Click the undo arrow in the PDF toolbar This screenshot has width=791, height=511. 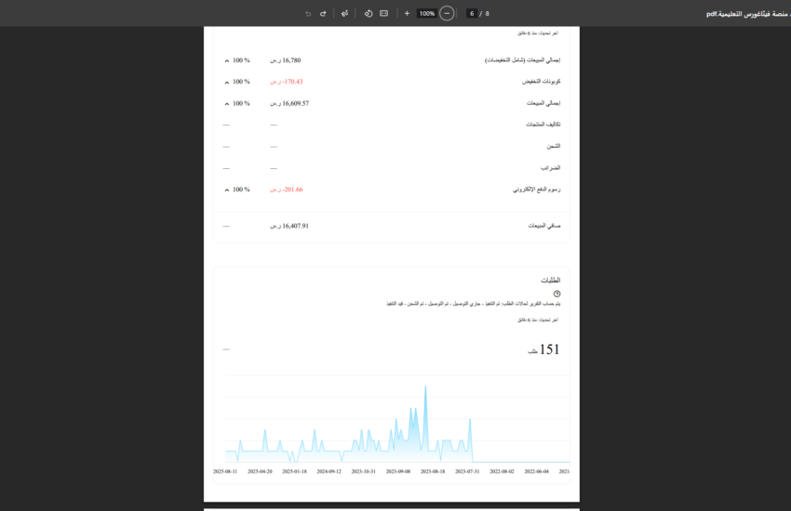coord(308,14)
